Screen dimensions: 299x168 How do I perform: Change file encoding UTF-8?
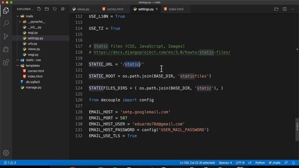(x=240, y=163)
